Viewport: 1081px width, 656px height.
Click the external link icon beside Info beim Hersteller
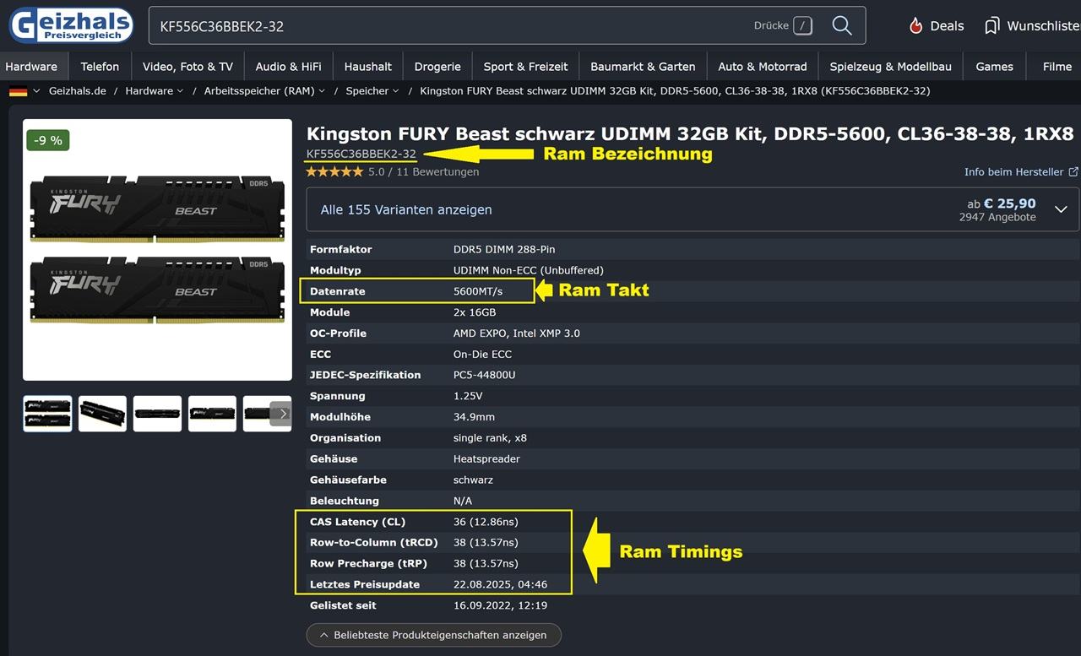[x=1073, y=171]
